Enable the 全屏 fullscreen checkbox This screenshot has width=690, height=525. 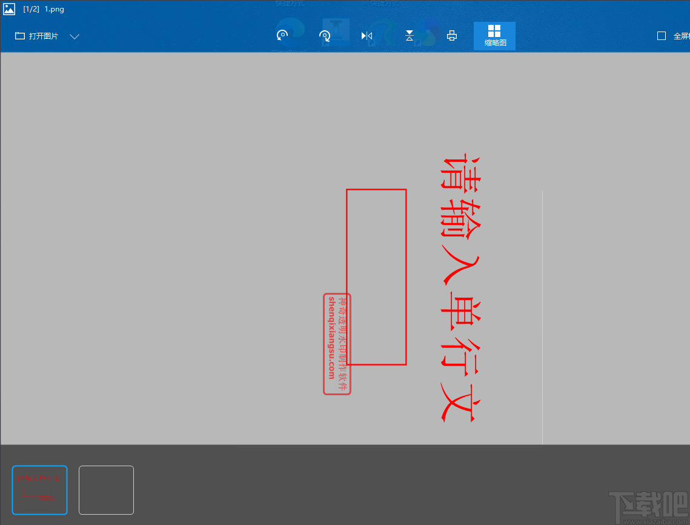click(662, 36)
